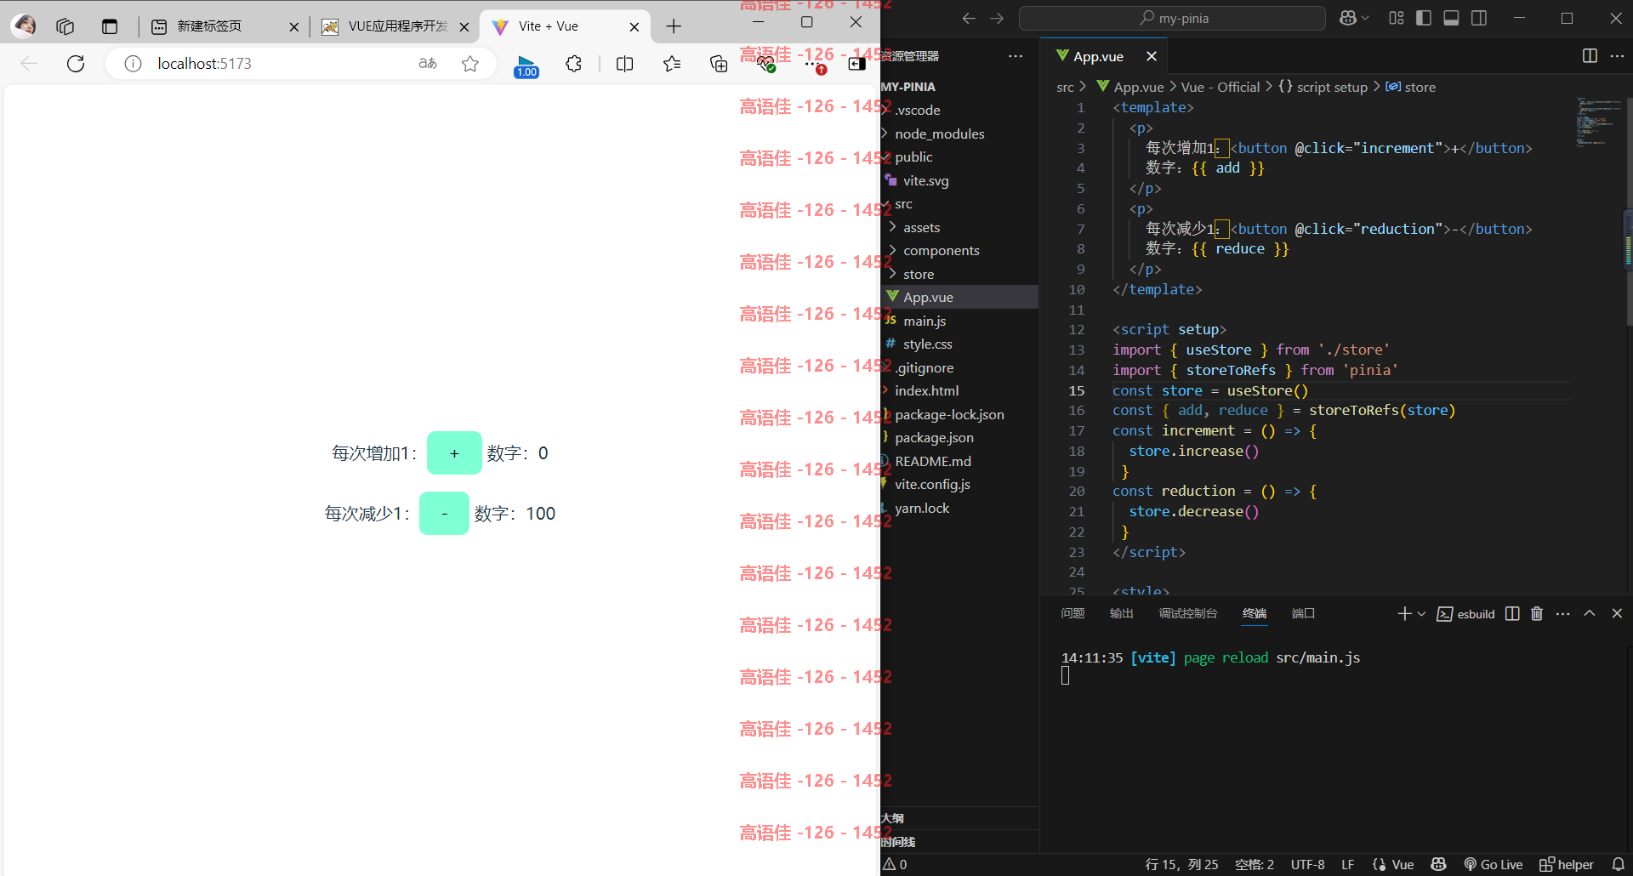
Task: Open Copilot dropdown in VS Code title bar
Action: point(1365,18)
